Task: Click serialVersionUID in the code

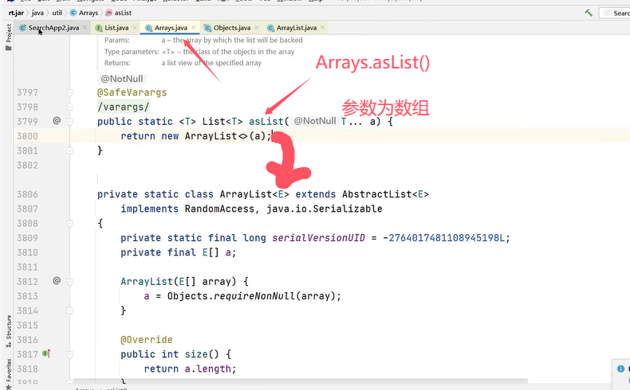Action: point(319,238)
